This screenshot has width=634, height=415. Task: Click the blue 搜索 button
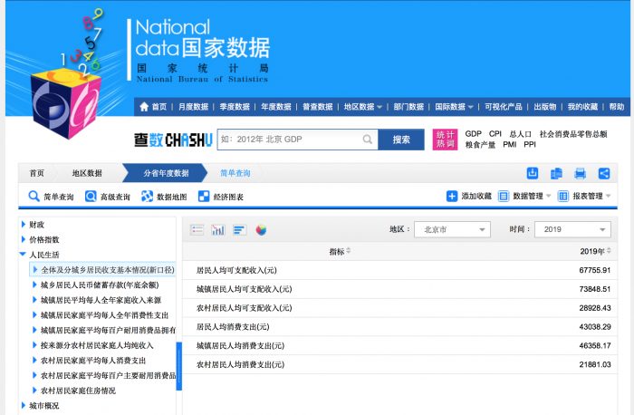tap(401, 140)
